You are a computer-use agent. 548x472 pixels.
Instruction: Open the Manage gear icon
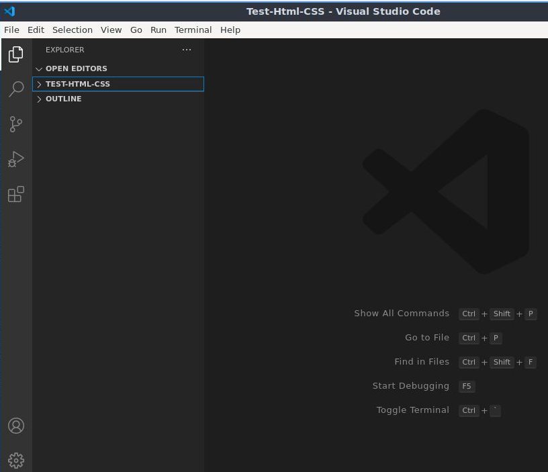point(15,461)
